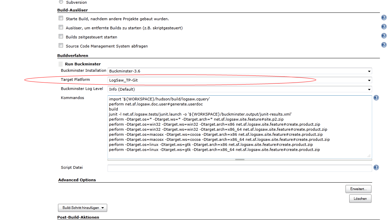Toggle 'Source Code Management System abfragen' checkbox

coord(61,45)
